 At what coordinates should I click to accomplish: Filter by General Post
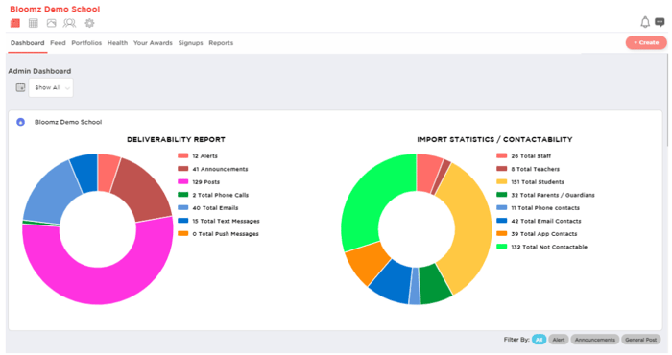[x=640, y=340]
